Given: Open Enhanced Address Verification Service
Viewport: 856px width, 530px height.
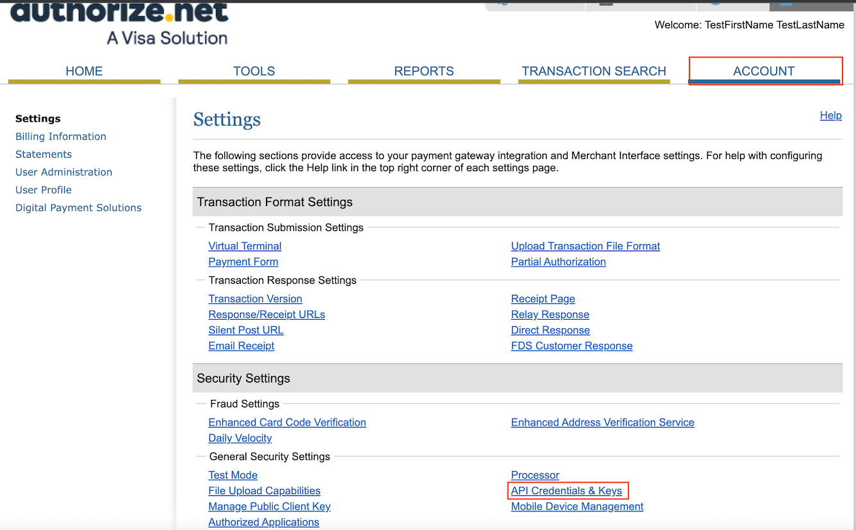Looking at the screenshot, I should pos(602,422).
